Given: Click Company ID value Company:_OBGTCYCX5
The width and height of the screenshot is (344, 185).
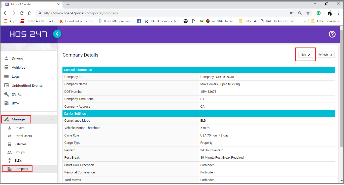Looking at the screenshot, I should tap(217, 77).
